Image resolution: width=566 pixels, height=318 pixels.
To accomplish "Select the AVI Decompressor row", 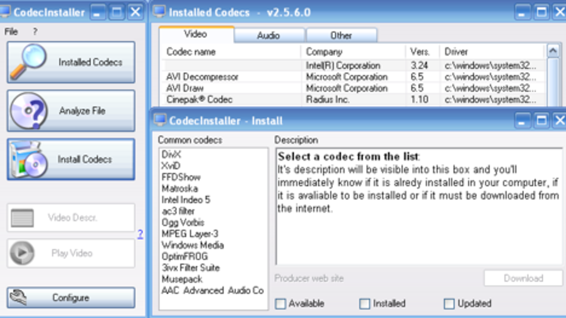I will pos(354,77).
